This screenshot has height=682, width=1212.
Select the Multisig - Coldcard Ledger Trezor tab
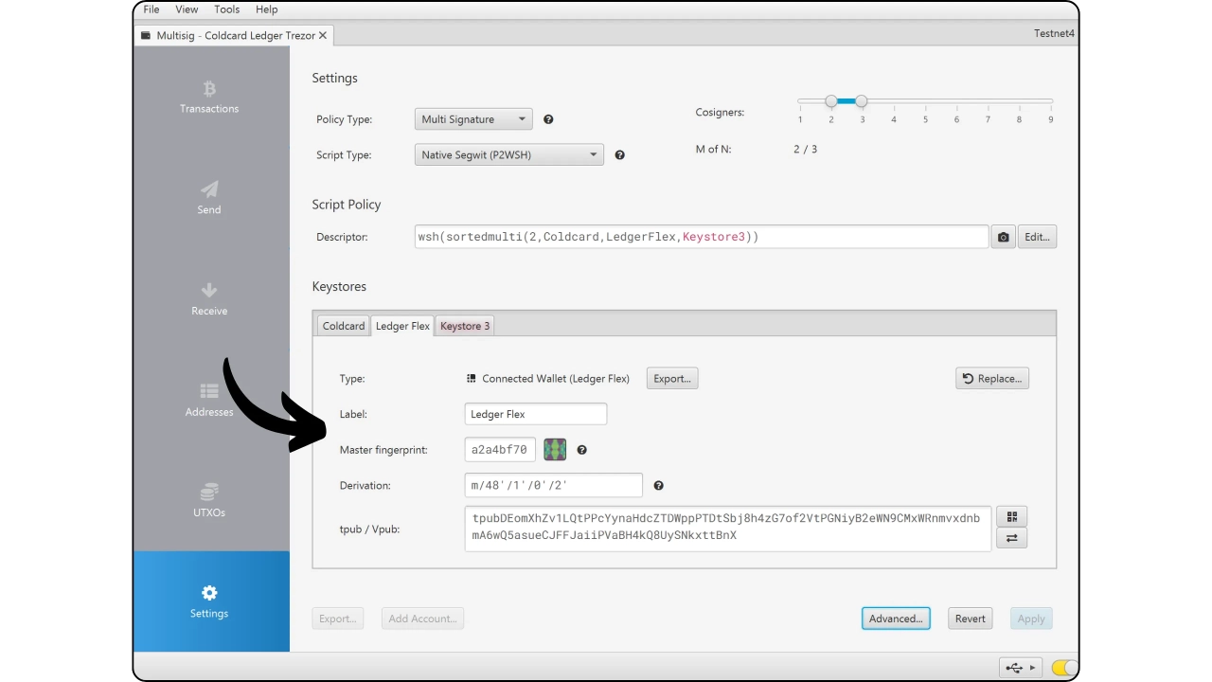click(234, 35)
